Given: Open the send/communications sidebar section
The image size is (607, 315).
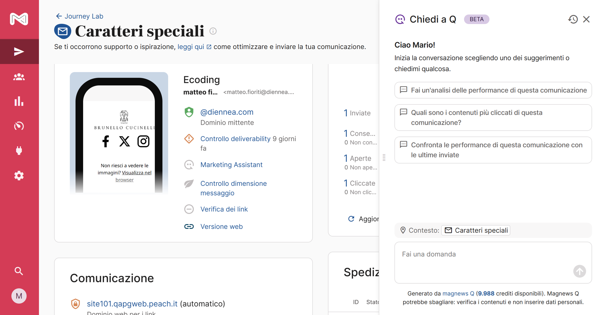Looking at the screenshot, I should 19,52.
